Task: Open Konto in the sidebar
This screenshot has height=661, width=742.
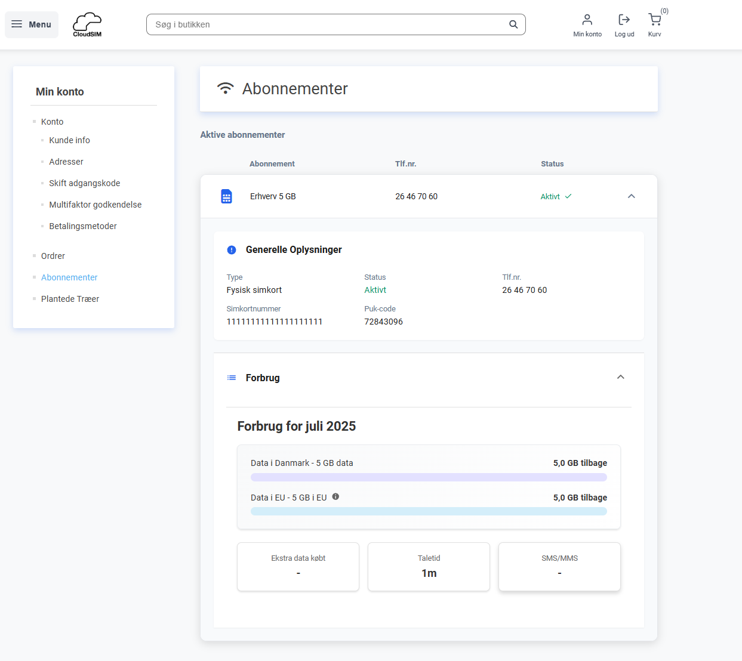Action: pyautogui.click(x=53, y=122)
